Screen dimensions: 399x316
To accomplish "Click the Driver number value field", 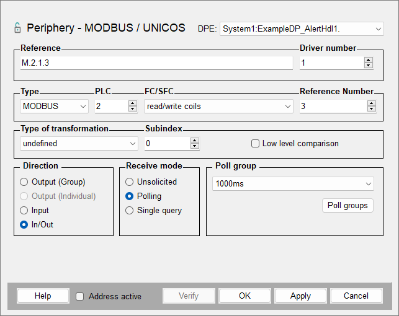I will pyautogui.click(x=332, y=63).
